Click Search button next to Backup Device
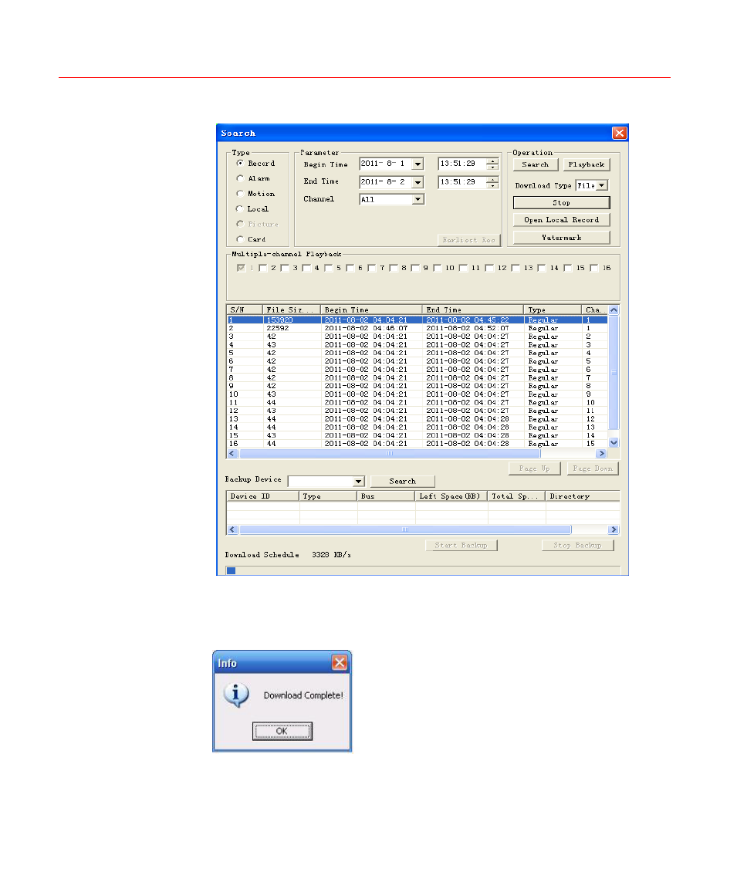 (403, 482)
